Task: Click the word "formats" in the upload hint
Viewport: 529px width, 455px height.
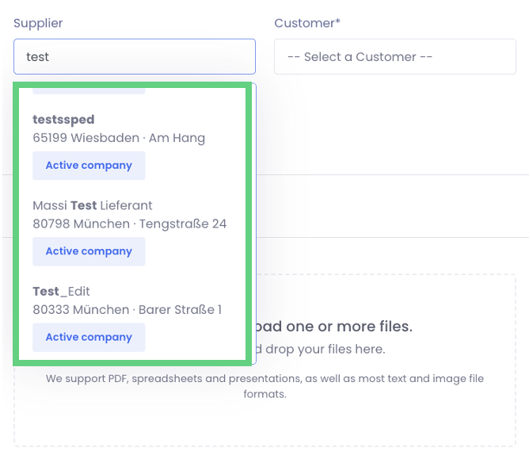Action: click(264, 394)
